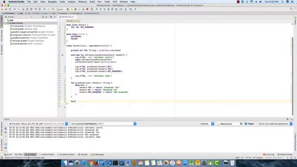Click the Copy toolbar icon
297x167 pixels.
[27, 9]
